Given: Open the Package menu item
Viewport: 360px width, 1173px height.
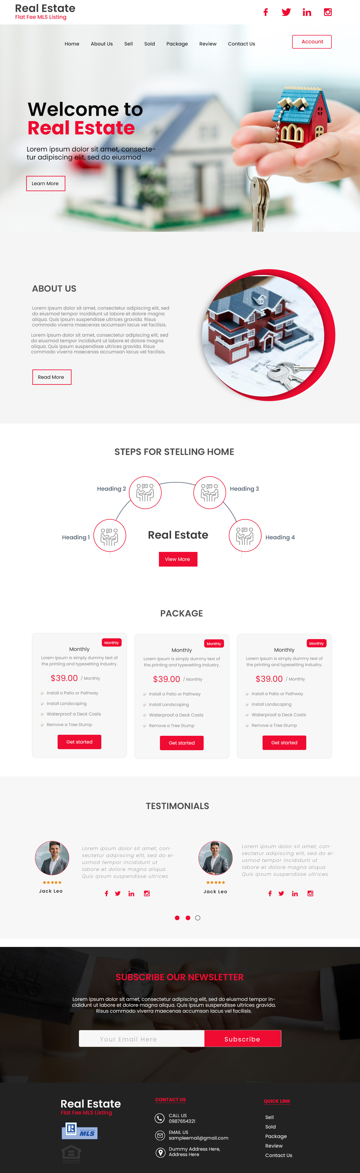Looking at the screenshot, I should tap(177, 44).
